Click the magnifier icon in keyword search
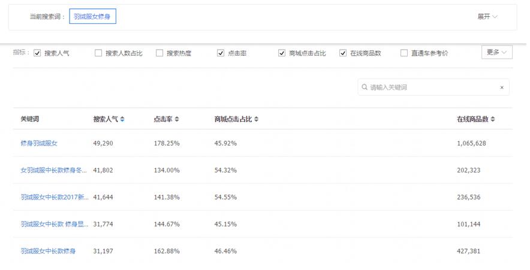The height and width of the screenshot is (270, 530). 365,87
